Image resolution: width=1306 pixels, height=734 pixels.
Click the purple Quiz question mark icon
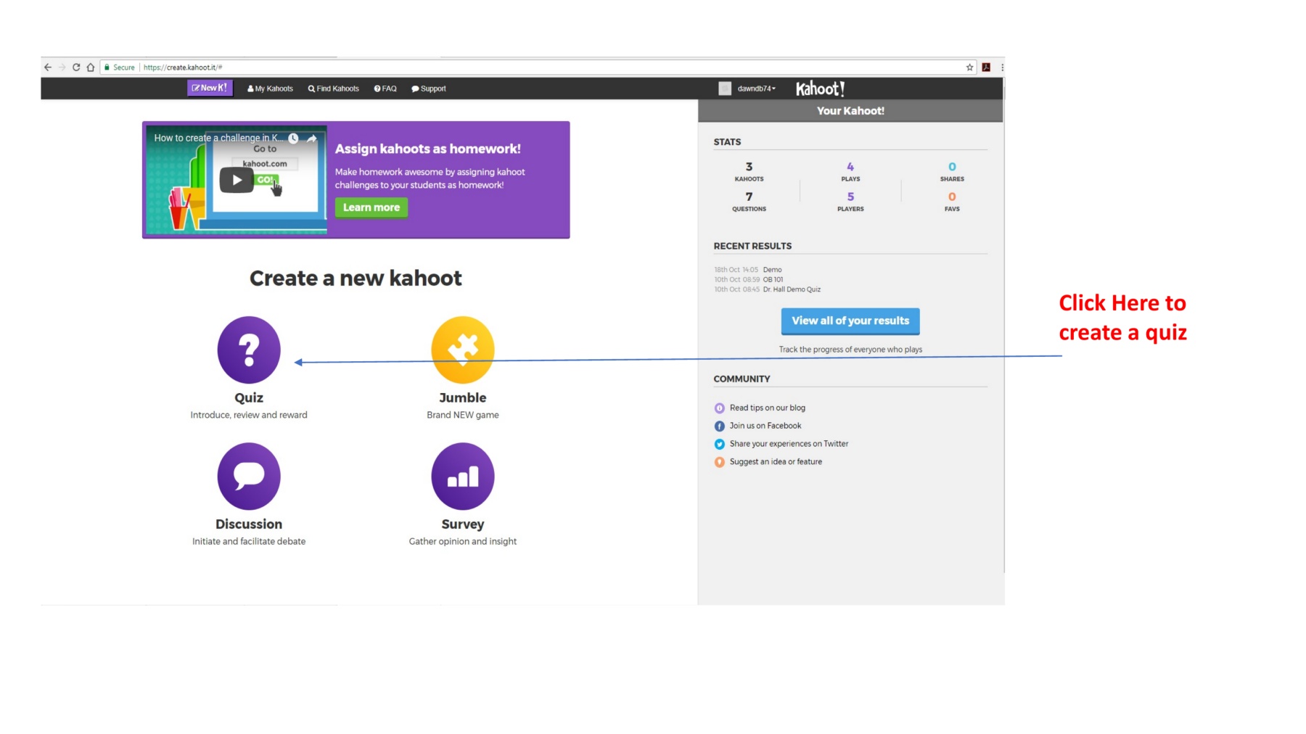click(249, 350)
